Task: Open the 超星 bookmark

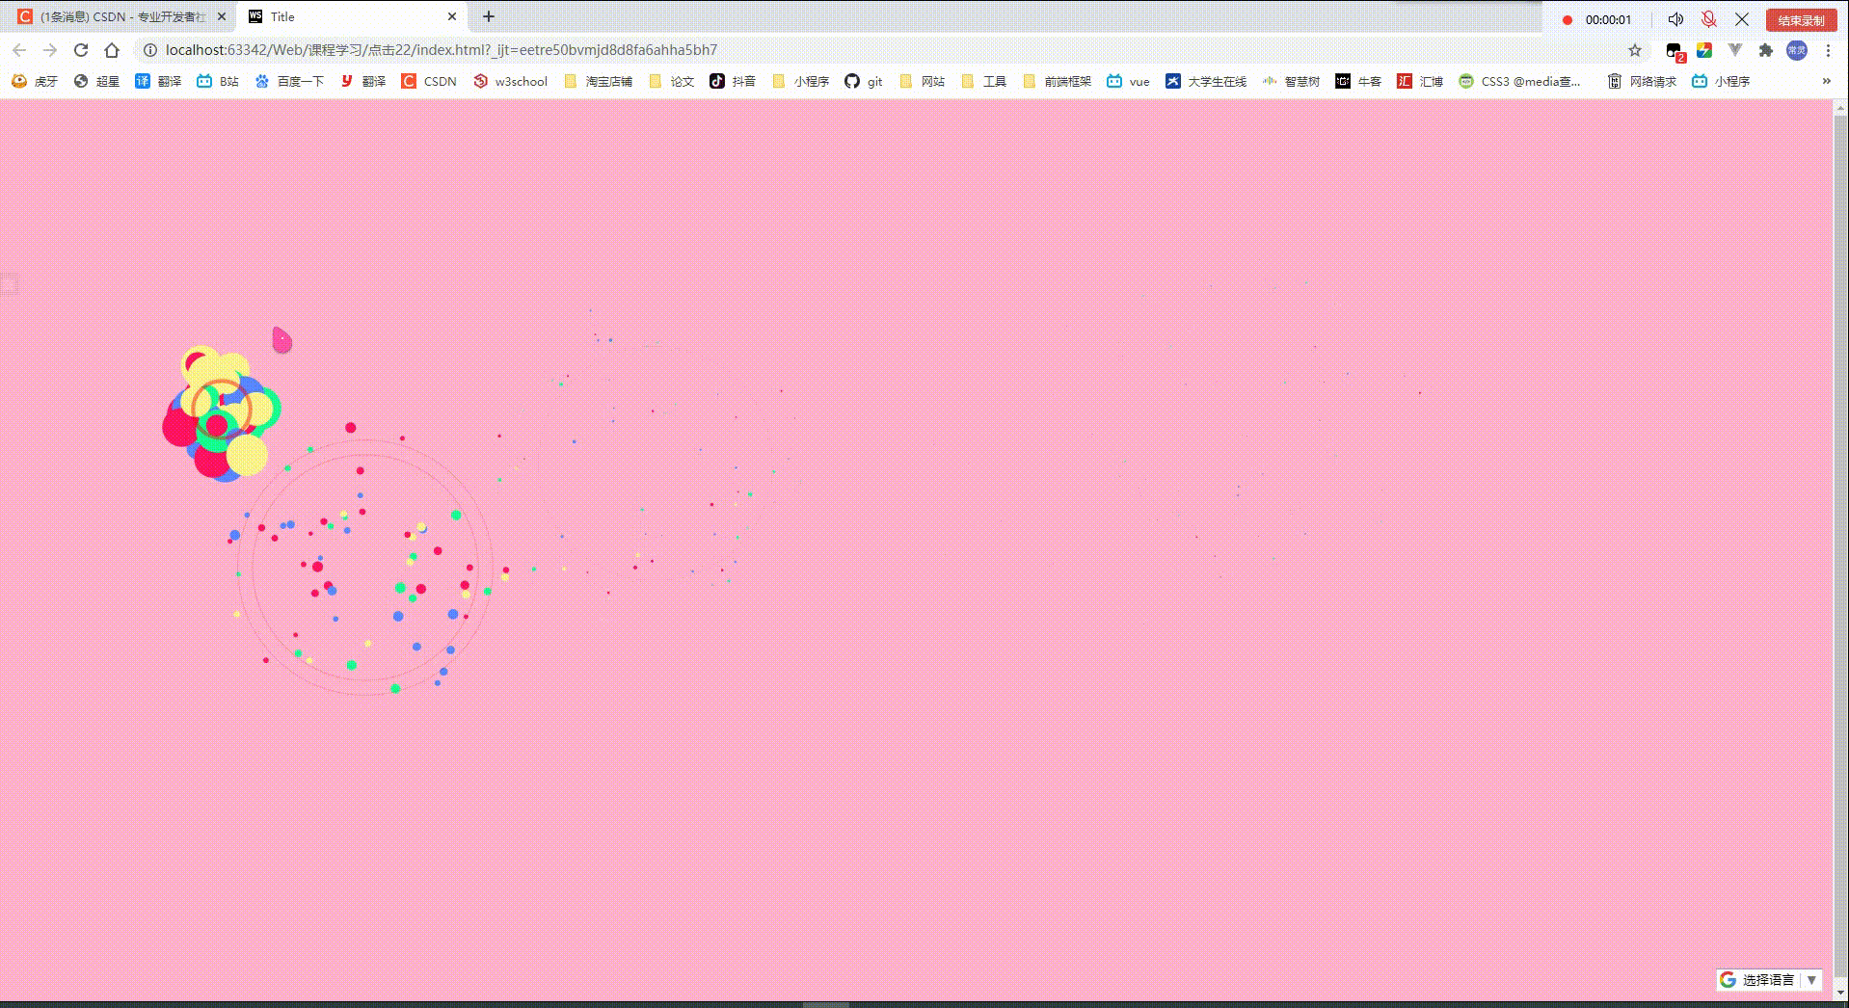Action: coord(96,81)
